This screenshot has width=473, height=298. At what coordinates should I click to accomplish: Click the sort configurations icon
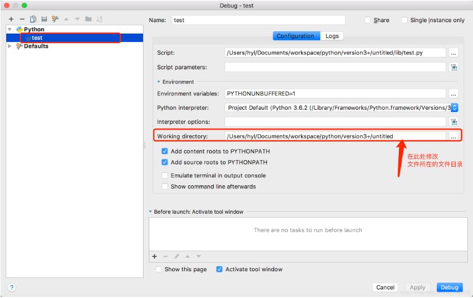point(99,19)
